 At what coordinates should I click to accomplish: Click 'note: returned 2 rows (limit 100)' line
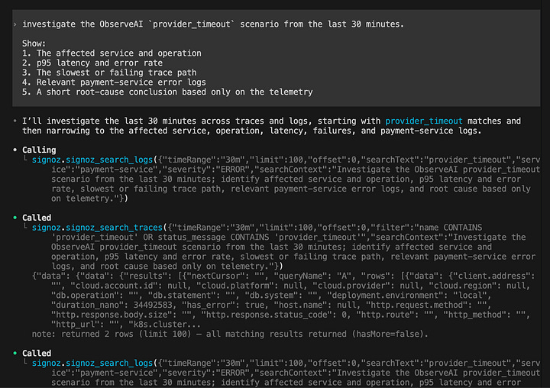230,334
